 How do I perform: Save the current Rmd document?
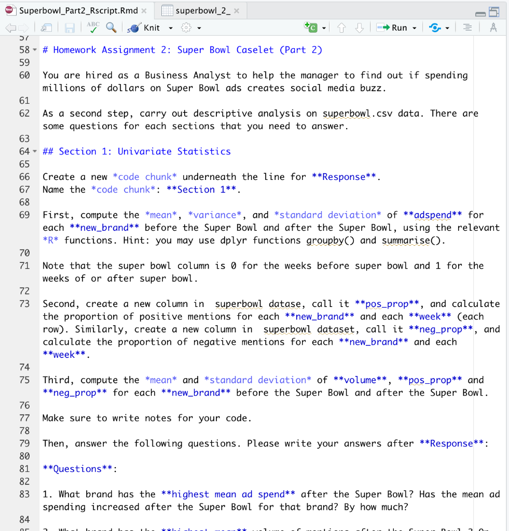click(70, 28)
